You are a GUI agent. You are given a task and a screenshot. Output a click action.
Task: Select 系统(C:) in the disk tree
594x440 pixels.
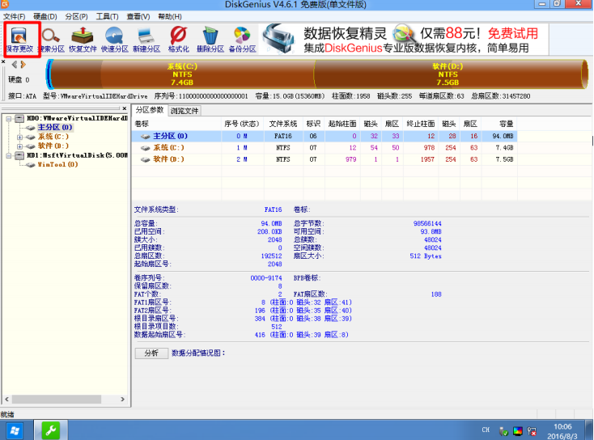coord(53,137)
